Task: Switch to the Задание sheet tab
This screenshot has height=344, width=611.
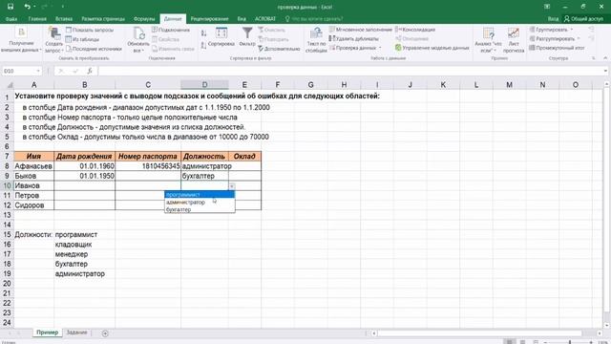Action: coord(76,333)
